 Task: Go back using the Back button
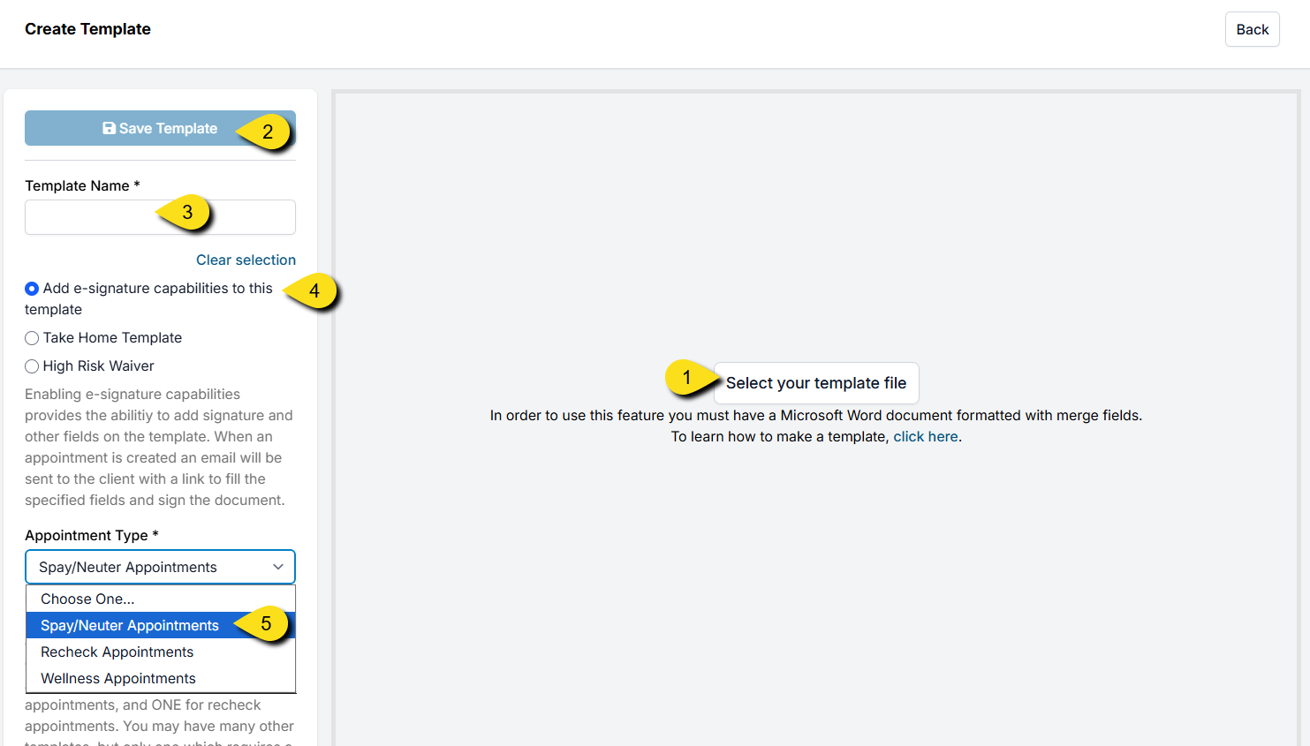(1252, 29)
